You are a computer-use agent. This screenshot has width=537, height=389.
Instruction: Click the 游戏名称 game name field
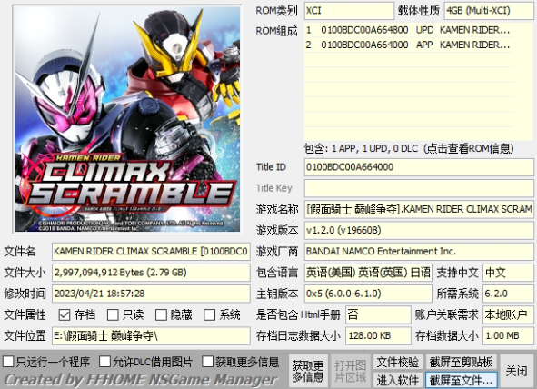[419, 209]
